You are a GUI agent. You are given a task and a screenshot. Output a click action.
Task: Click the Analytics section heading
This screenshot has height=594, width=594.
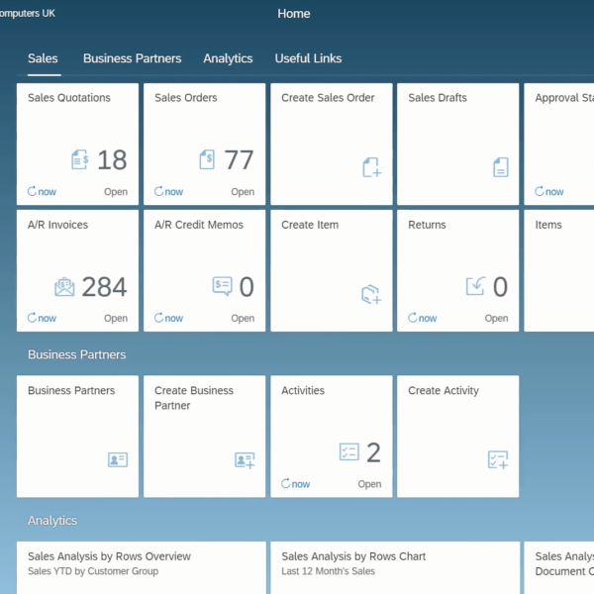52,521
